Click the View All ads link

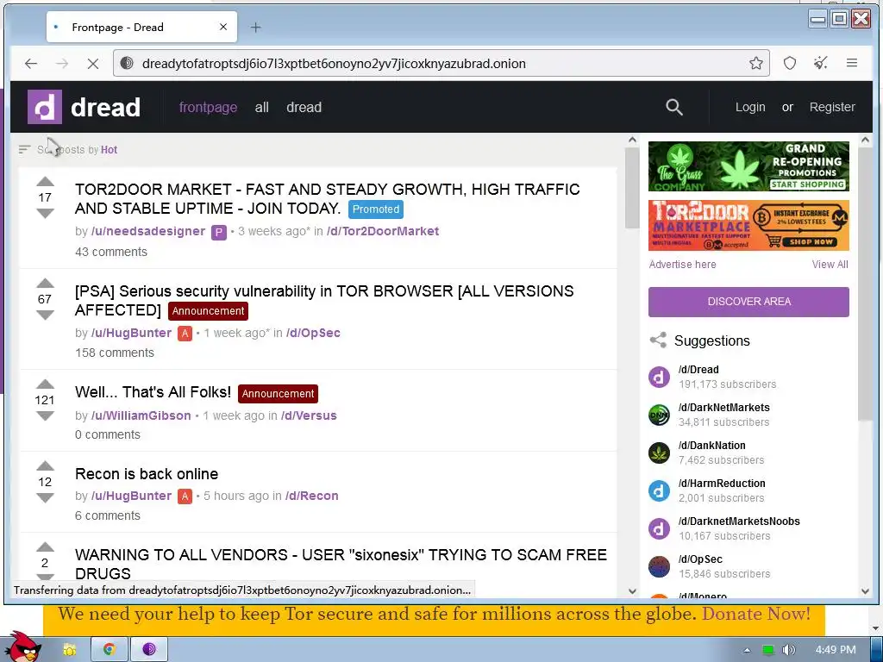pyautogui.click(x=830, y=265)
